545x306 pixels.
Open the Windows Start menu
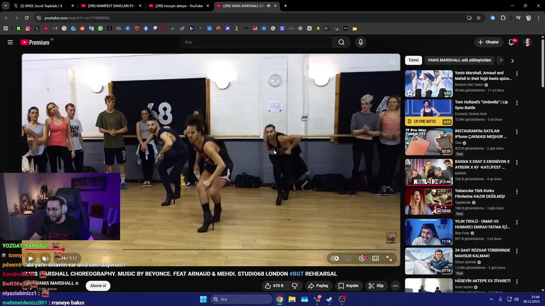[x=203, y=299]
